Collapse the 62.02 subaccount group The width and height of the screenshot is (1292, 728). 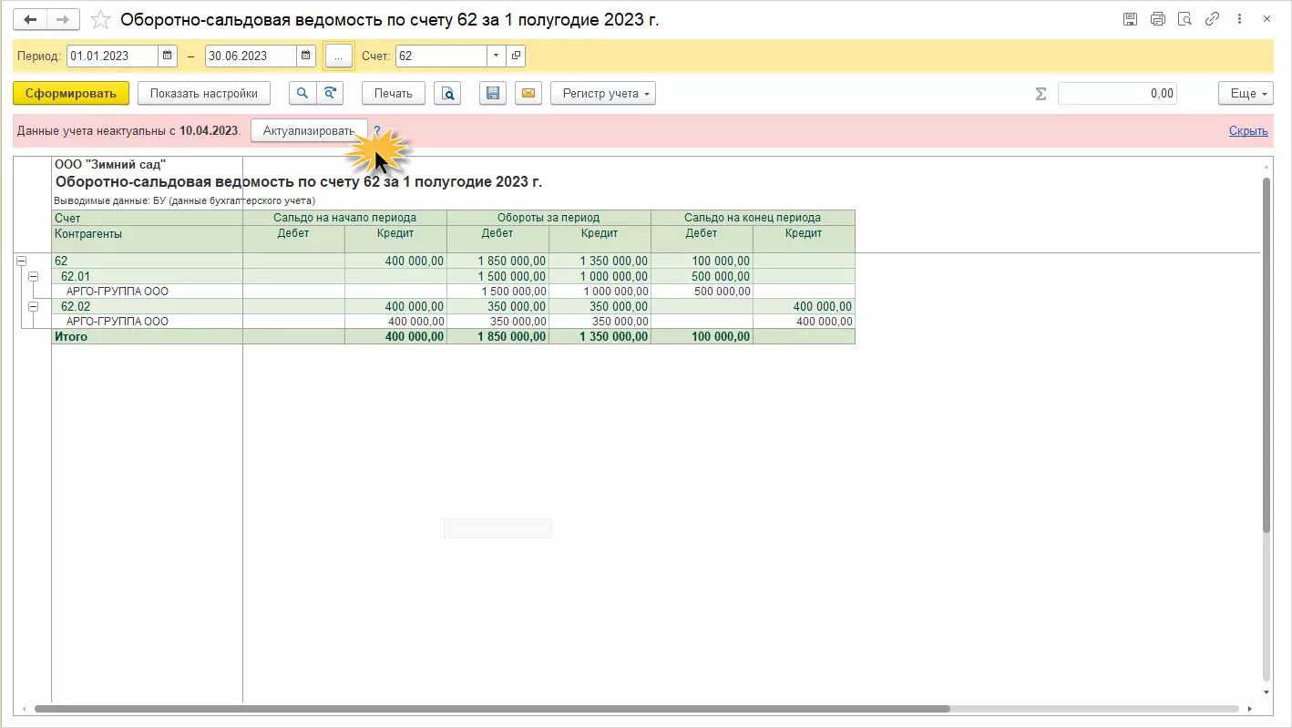[x=33, y=307]
